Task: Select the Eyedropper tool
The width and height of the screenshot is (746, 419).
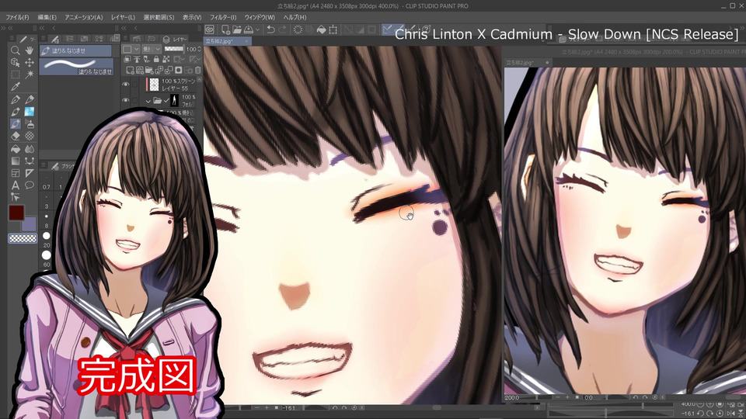Action: (16, 87)
